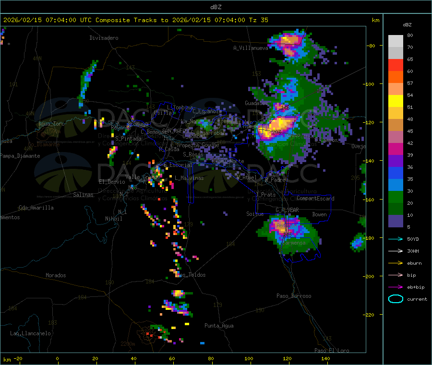Click the -160 tick on vertical km axis
The height and width of the screenshot is (365, 432).
pyautogui.click(x=370, y=200)
